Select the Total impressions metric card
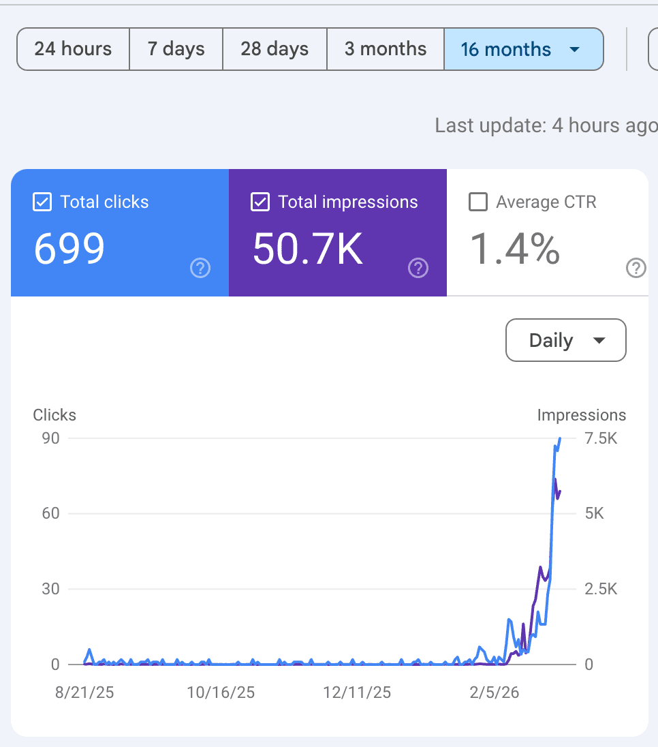658x747 pixels. coord(338,233)
